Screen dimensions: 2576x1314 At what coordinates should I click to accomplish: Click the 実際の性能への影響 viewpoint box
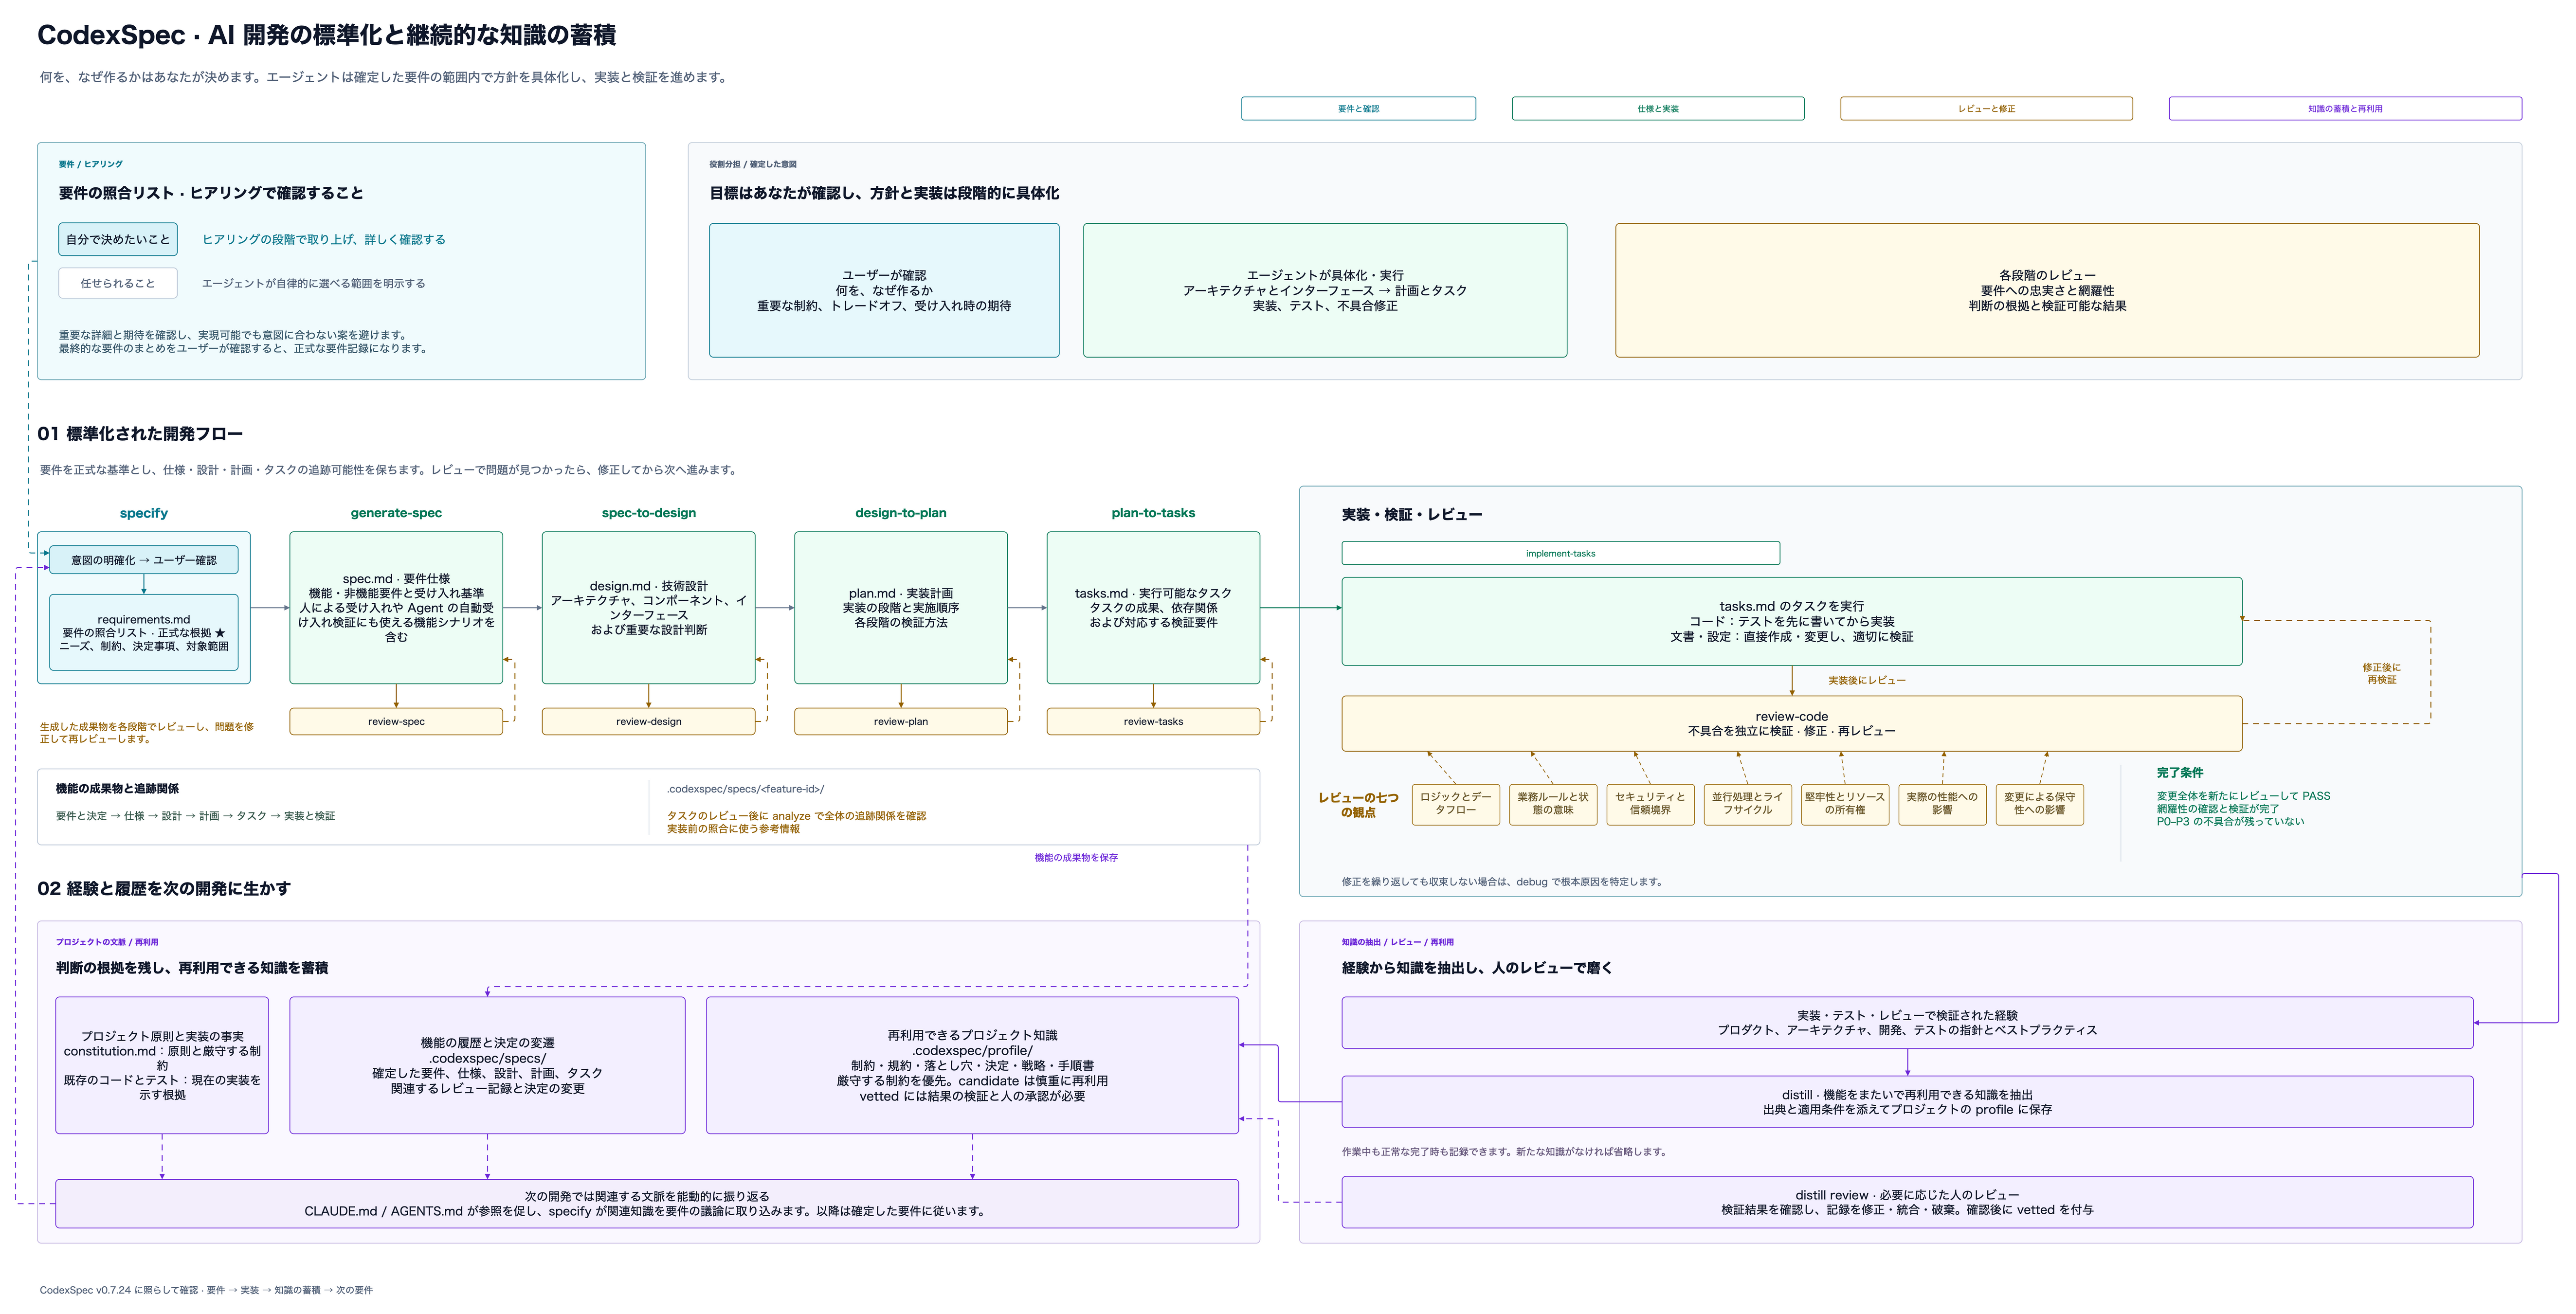click(1942, 804)
